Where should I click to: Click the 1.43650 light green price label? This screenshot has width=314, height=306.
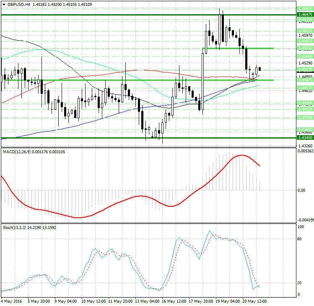click(x=304, y=129)
